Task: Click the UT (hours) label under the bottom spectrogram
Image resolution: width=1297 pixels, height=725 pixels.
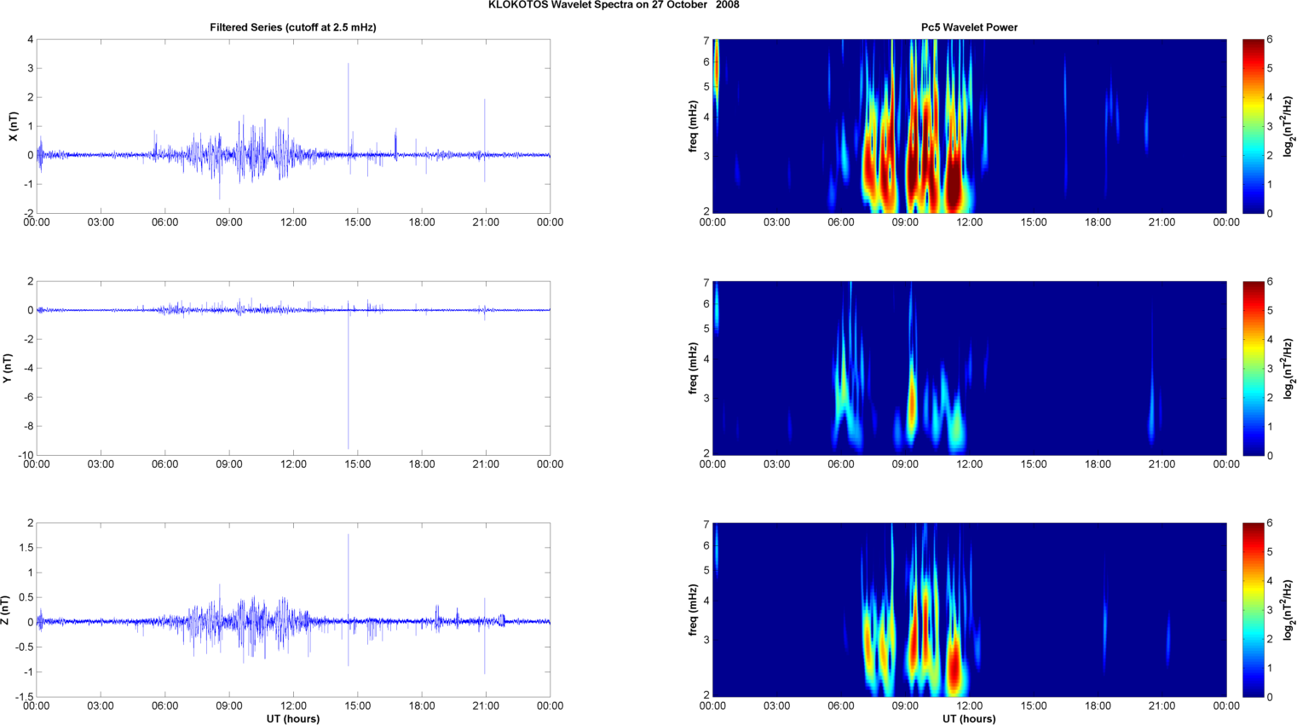Action: point(969,718)
